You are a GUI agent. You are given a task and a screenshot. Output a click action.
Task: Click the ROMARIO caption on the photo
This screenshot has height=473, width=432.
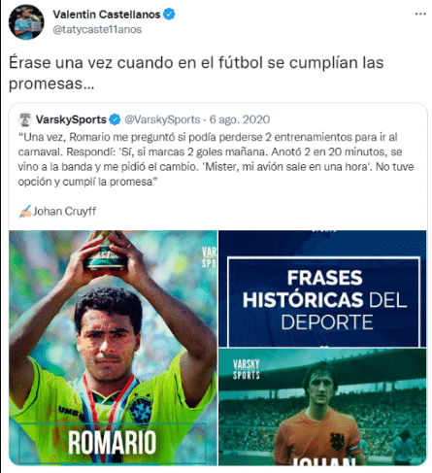click(112, 443)
